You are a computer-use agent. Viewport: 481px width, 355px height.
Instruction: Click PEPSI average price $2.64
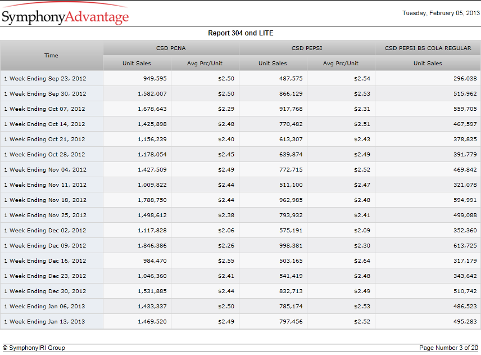(x=362, y=261)
